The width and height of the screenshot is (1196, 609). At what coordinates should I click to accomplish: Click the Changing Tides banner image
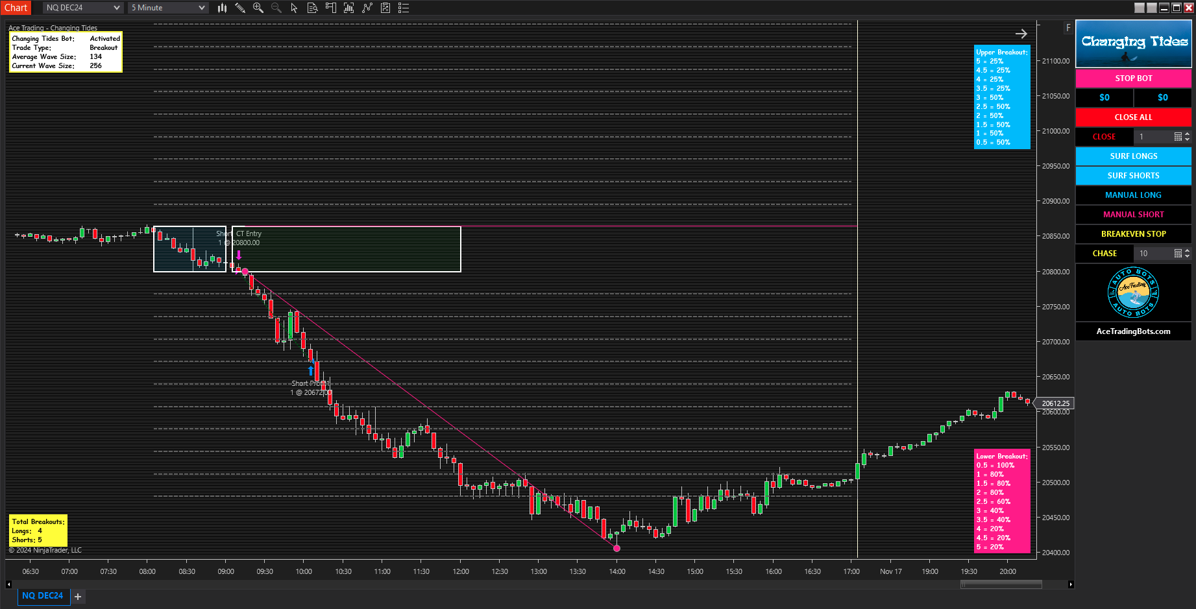pyautogui.click(x=1134, y=44)
